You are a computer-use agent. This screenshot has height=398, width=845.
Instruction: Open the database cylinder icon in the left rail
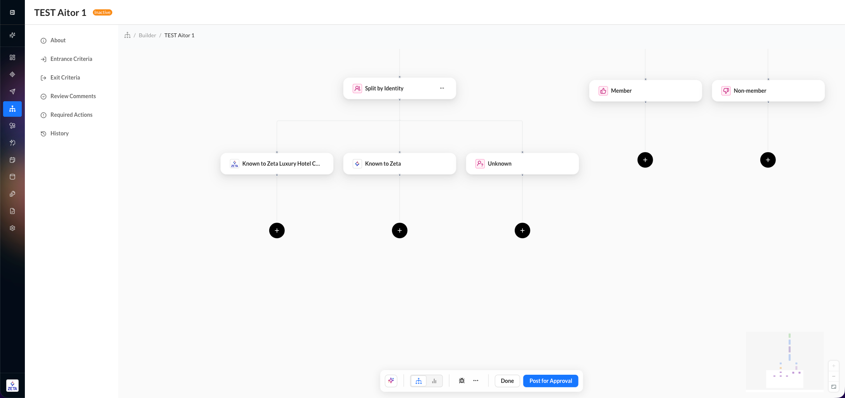(x=12, y=177)
